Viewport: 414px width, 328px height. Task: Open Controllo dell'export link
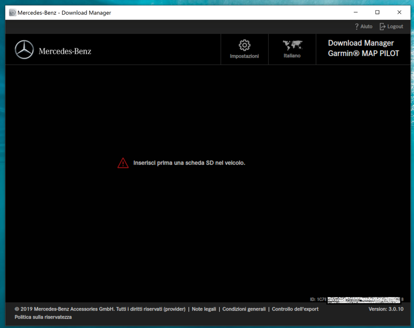(x=295, y=309)
